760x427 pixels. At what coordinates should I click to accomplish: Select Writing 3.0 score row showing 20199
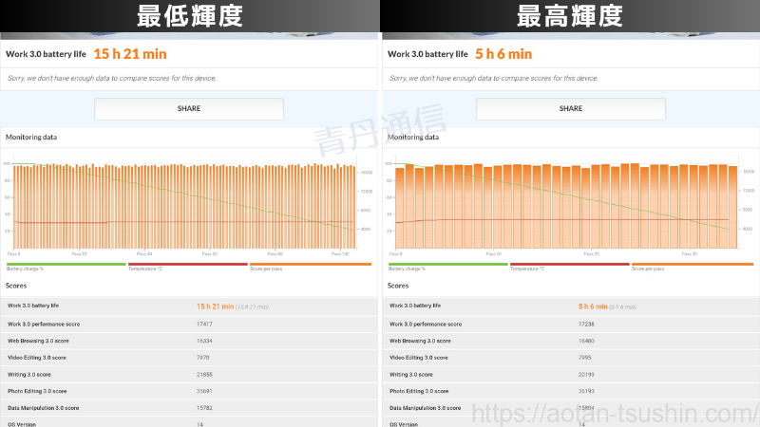[570, 374]
